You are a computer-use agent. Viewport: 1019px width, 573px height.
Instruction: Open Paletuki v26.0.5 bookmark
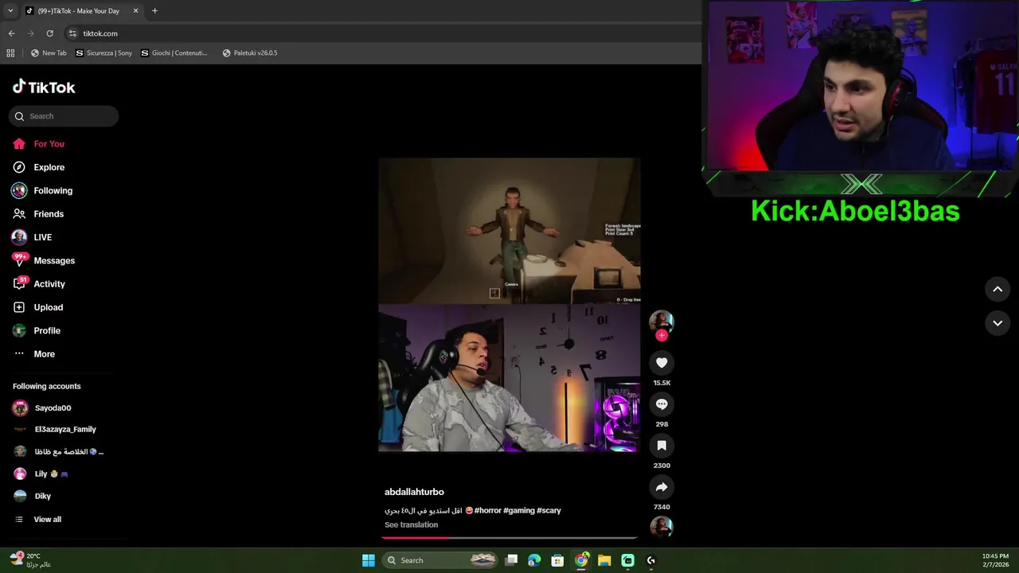click(250, 53)
